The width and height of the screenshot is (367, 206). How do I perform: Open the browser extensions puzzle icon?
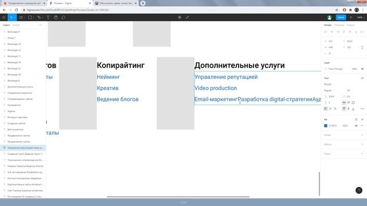[350, 10]
